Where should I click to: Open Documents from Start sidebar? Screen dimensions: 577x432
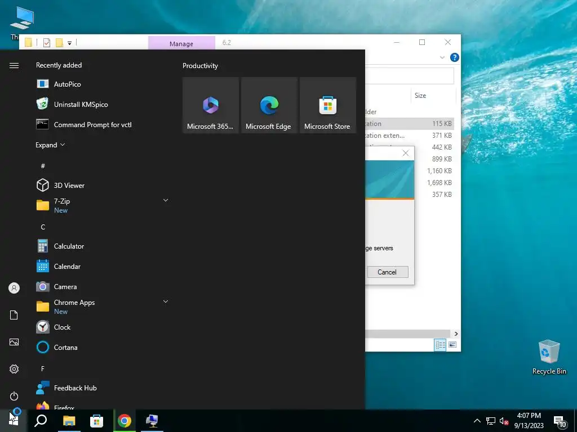coord(14,315)
